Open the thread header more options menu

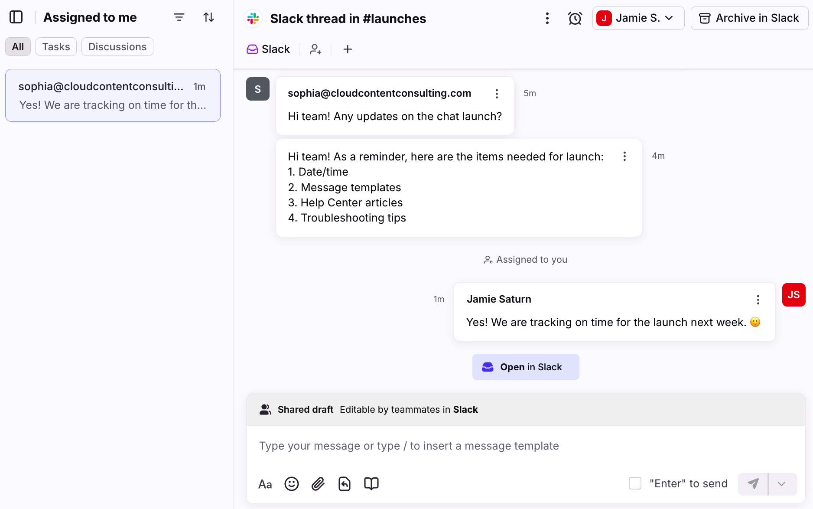(x=547, y=18)
